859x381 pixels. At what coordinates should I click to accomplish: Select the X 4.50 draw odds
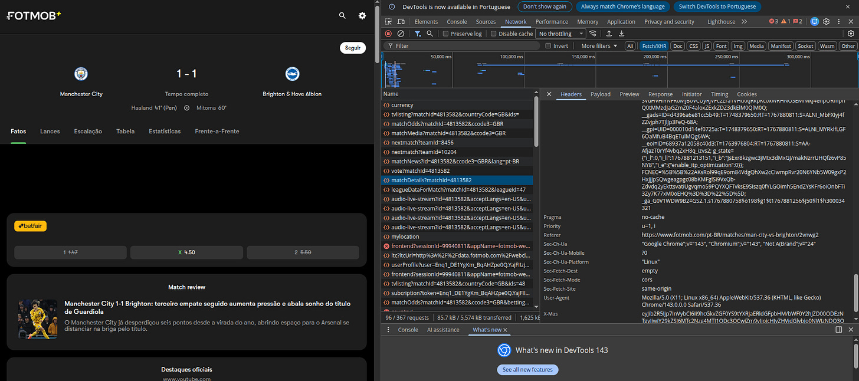tap(187, 252)
